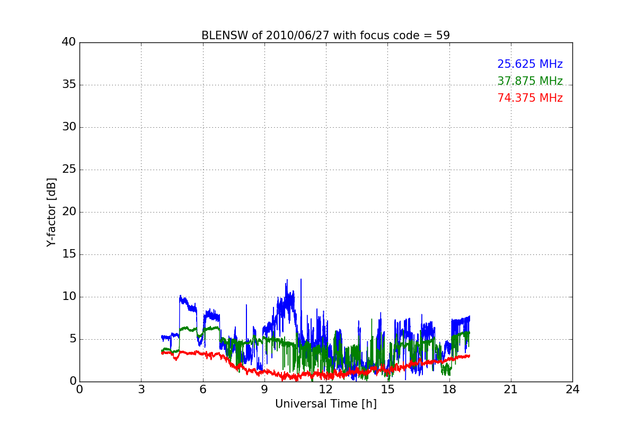Click the x-axis tick label '18'

point(449,390)
